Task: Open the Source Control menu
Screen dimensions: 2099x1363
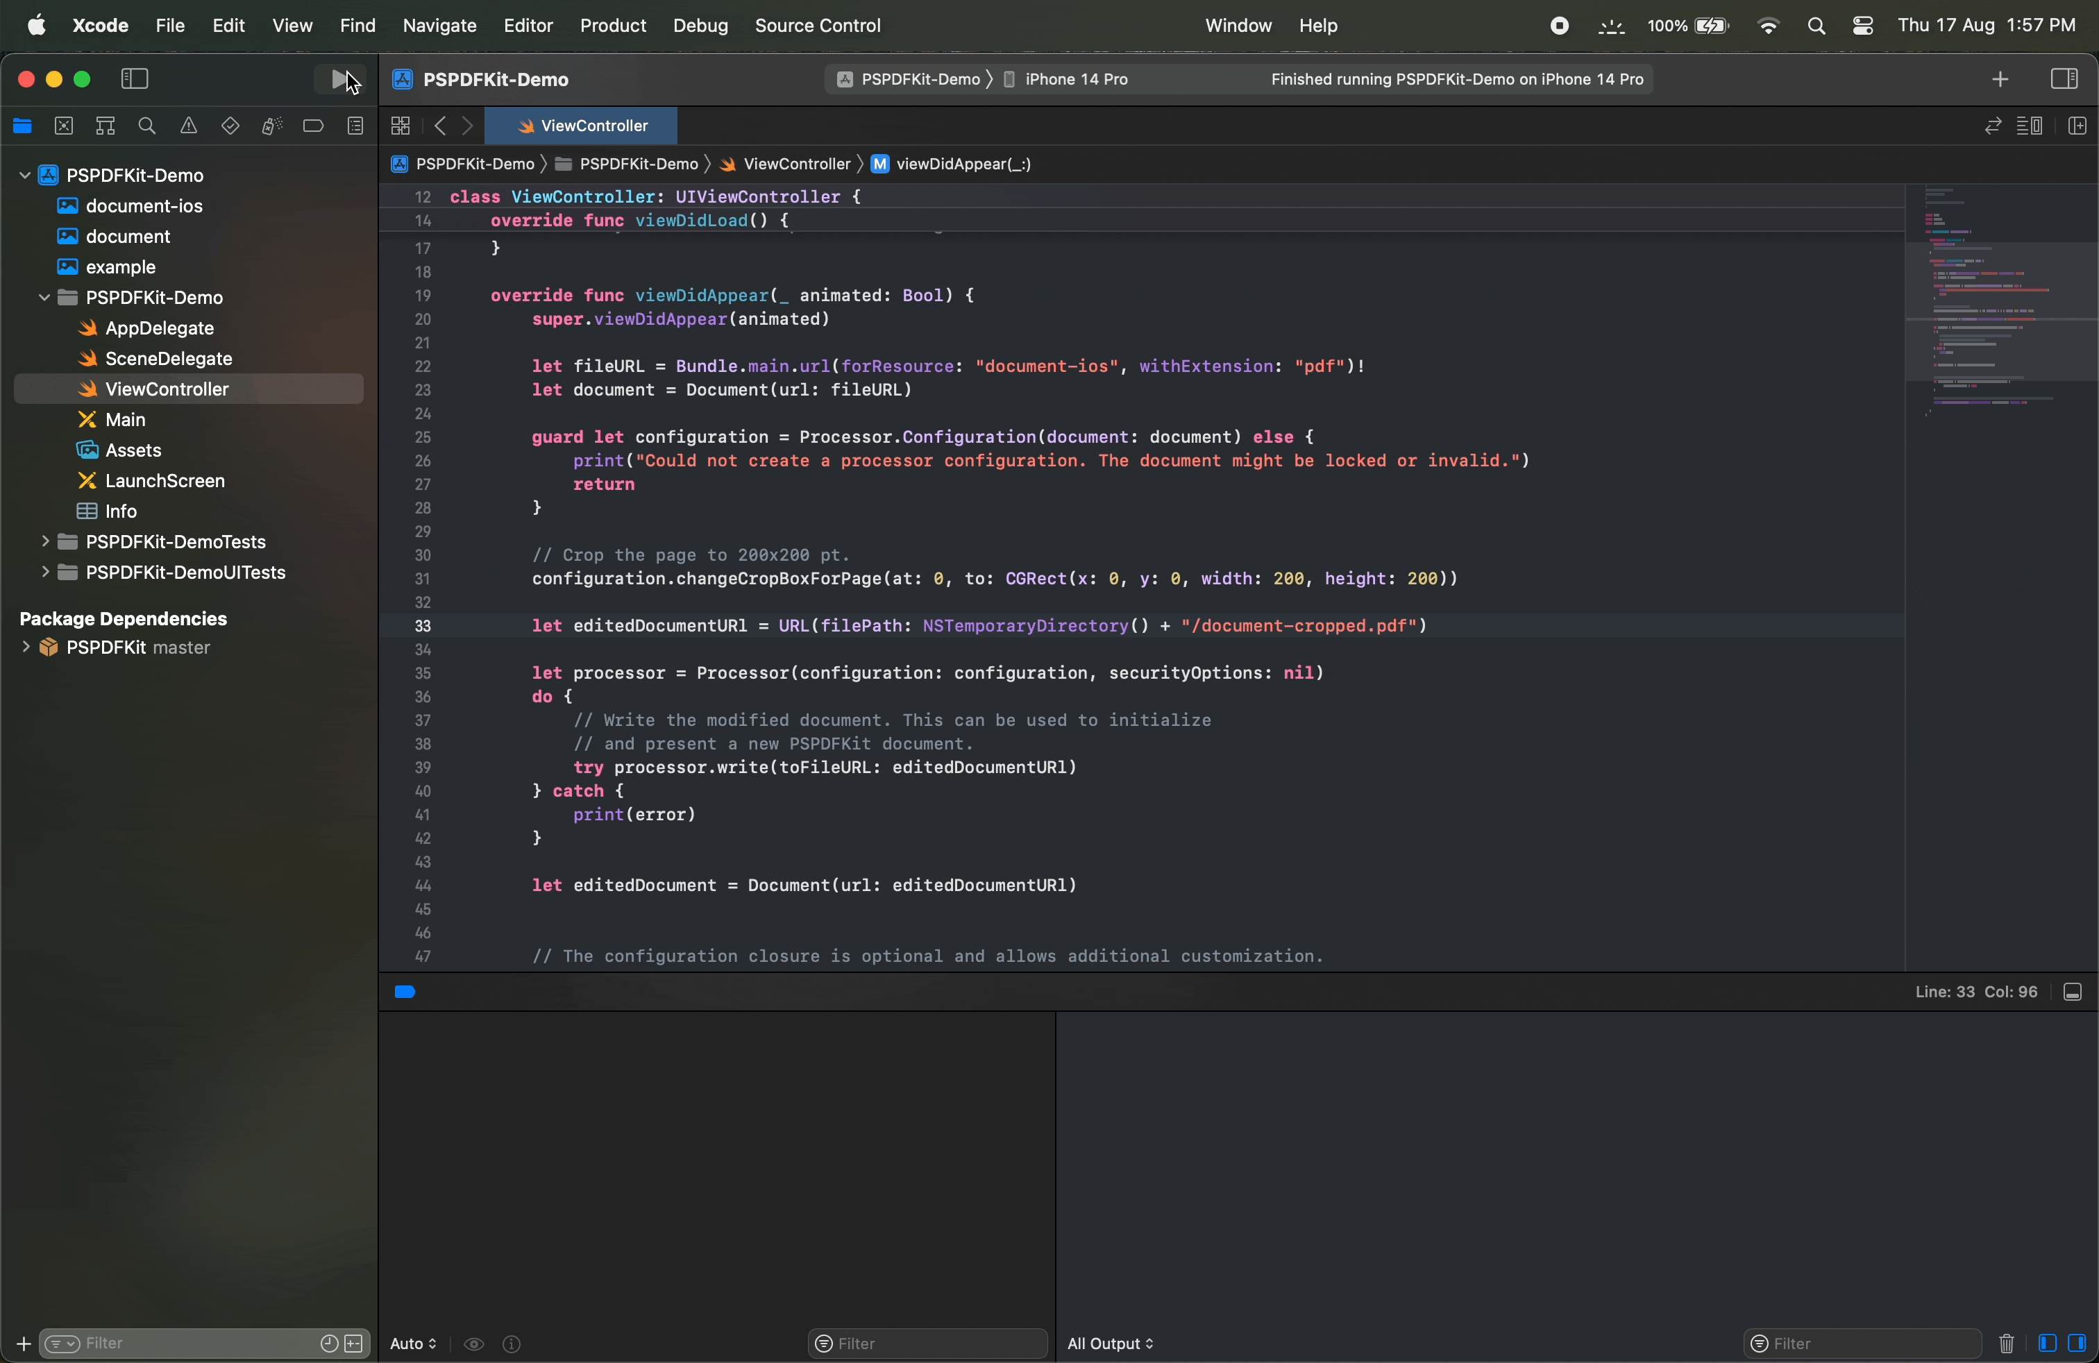Action: click(x=817, y=26)
